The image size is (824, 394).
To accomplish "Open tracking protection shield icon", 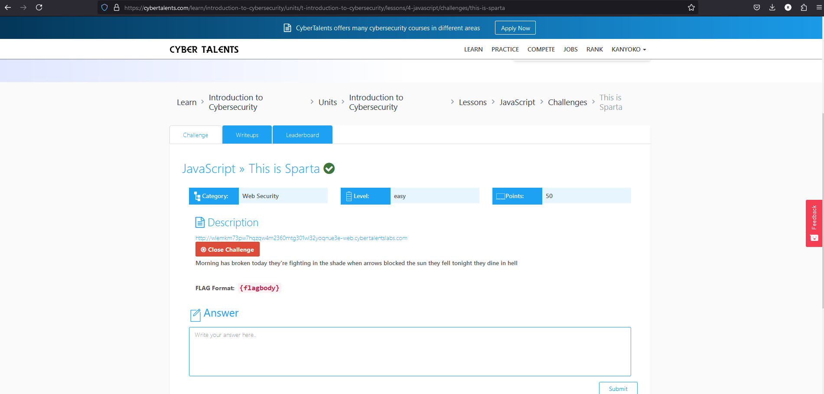I will point(104,7).
